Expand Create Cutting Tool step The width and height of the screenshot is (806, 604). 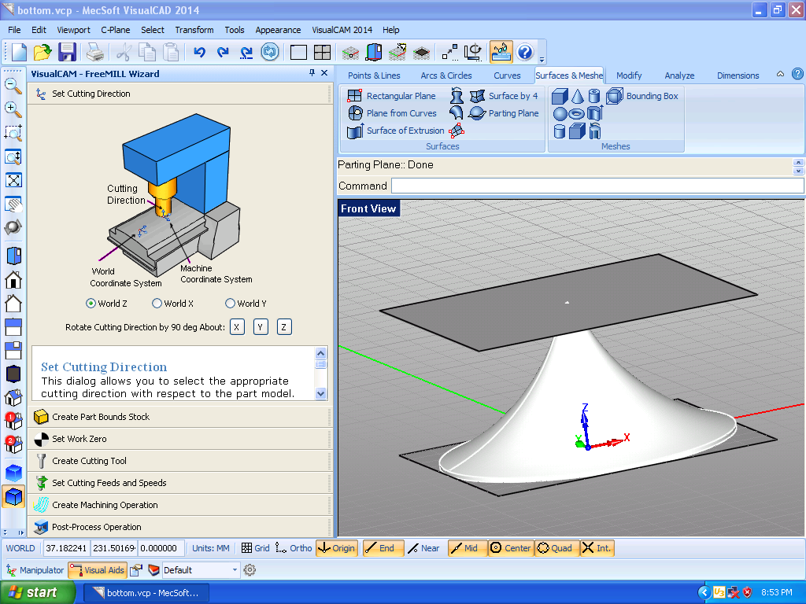180,461
